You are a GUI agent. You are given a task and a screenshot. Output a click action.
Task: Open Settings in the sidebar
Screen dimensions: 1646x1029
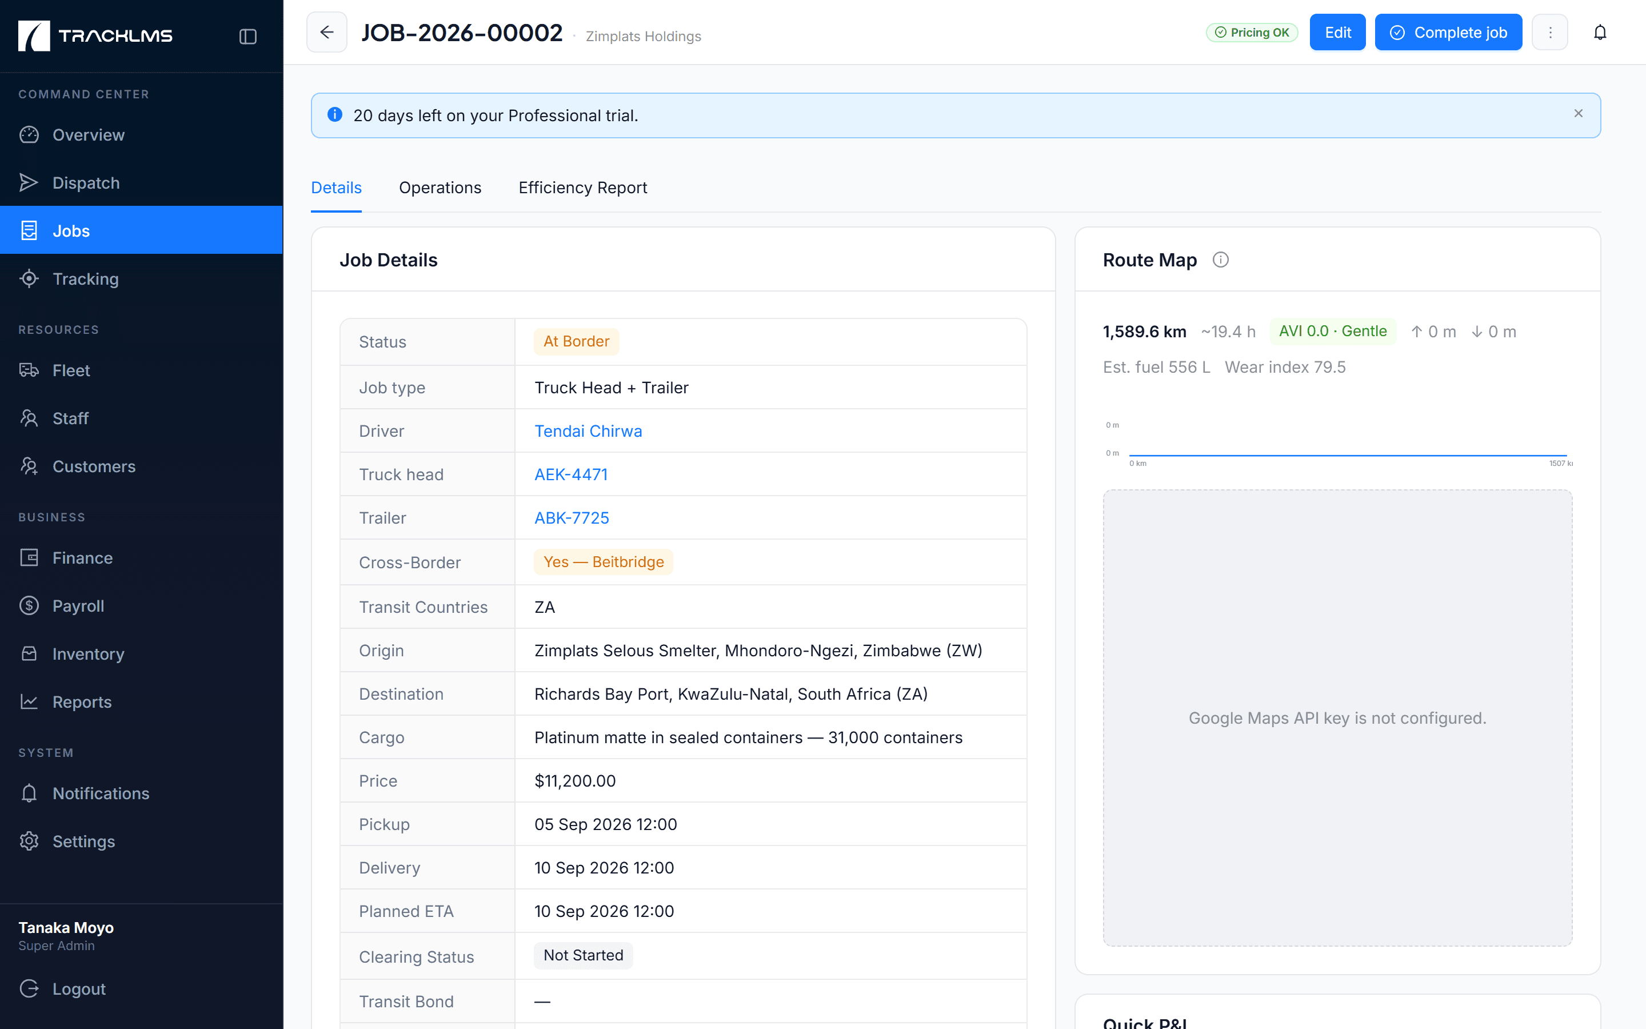pos(142,841)
